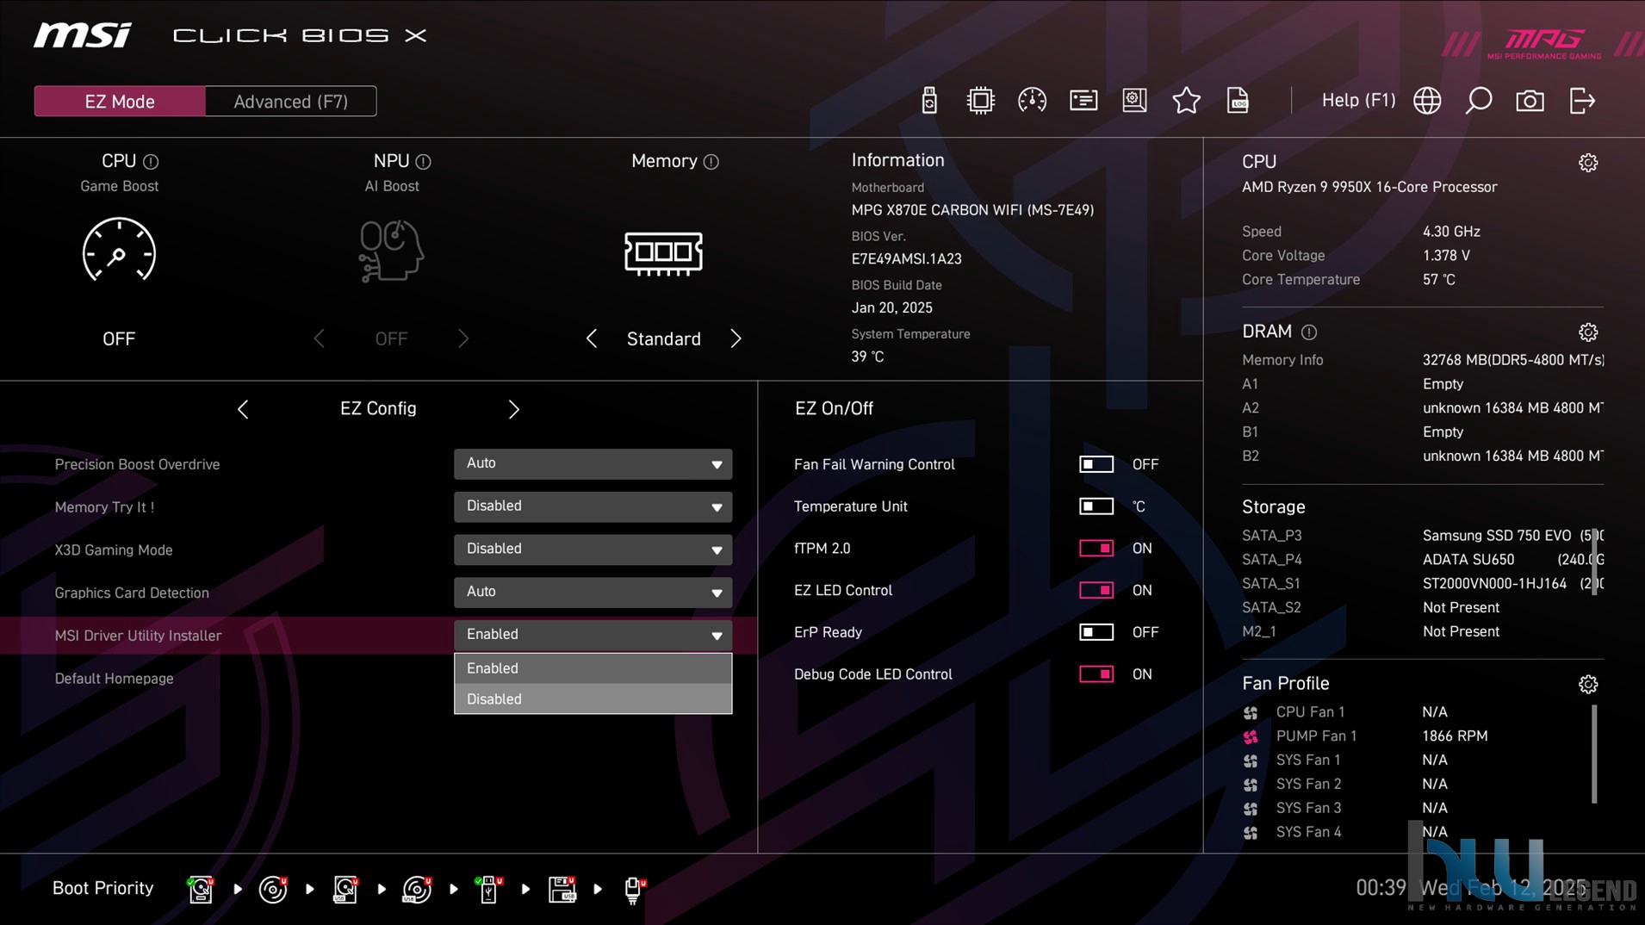Click the info icon next to NPU
This screenshot has width=1645, height=925.
click(423, 162)
